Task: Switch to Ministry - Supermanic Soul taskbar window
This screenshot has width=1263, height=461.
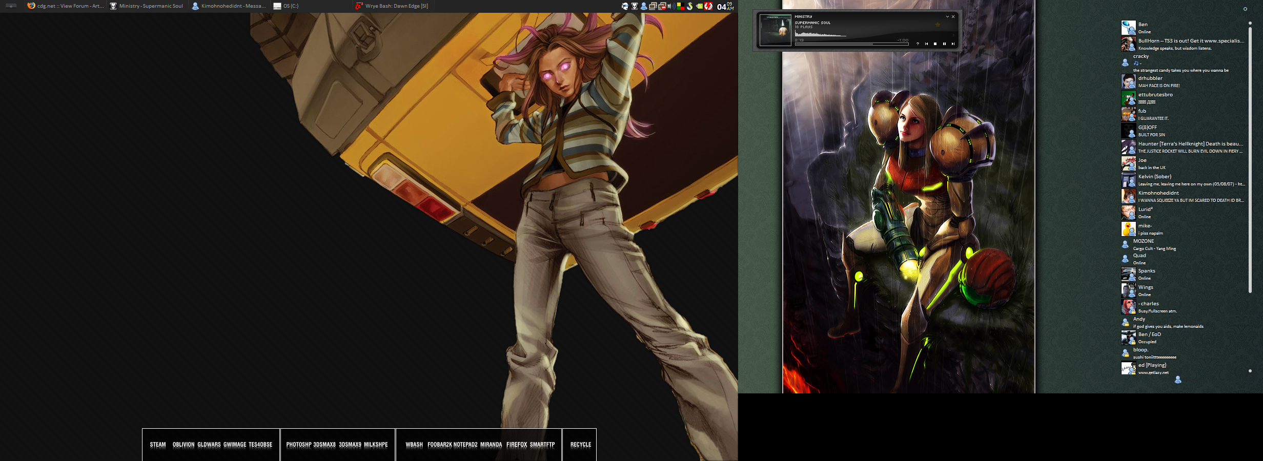Action: [x=147, y=6]
